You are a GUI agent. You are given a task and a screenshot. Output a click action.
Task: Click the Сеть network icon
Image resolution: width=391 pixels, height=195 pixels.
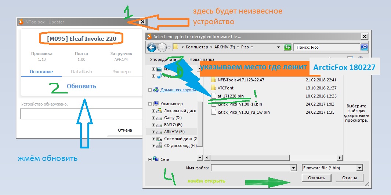(156, 159)
